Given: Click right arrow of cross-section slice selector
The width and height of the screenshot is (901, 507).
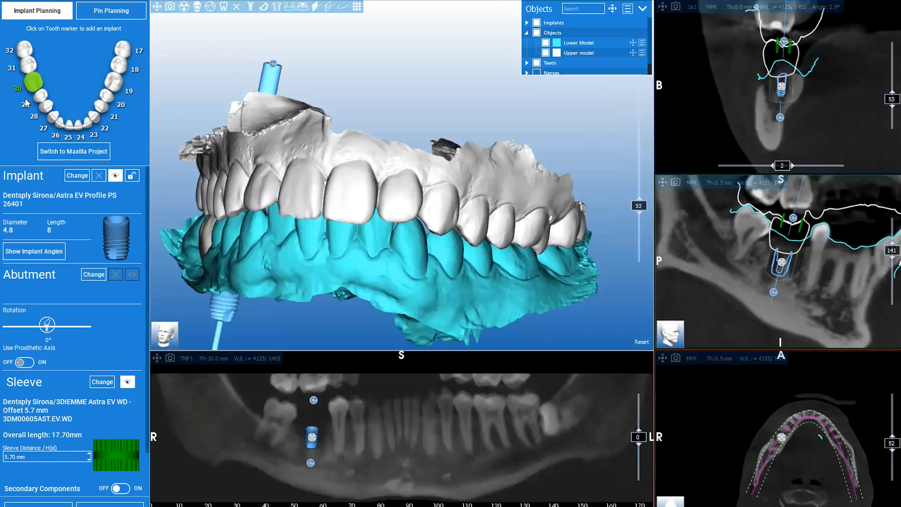Looking at the screenshot, I should tap(793, 166).
